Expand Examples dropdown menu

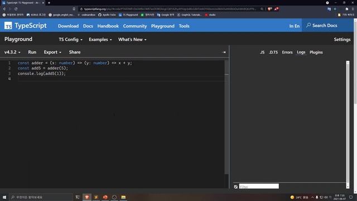[x=100, y=40]
